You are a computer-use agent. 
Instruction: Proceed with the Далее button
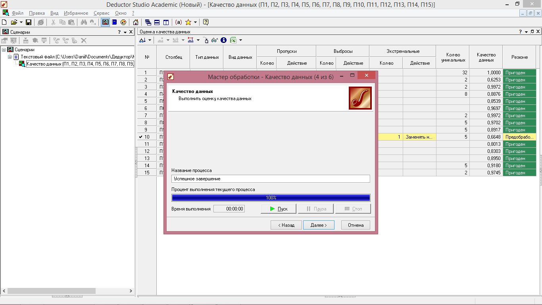click(x=319, y=225)
